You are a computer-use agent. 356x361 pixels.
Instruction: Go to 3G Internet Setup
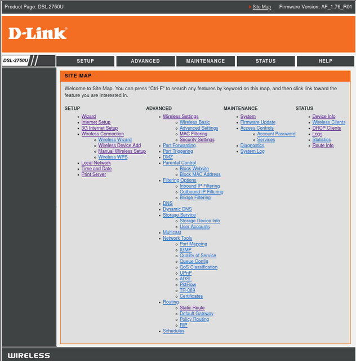[x=100, y=128]
